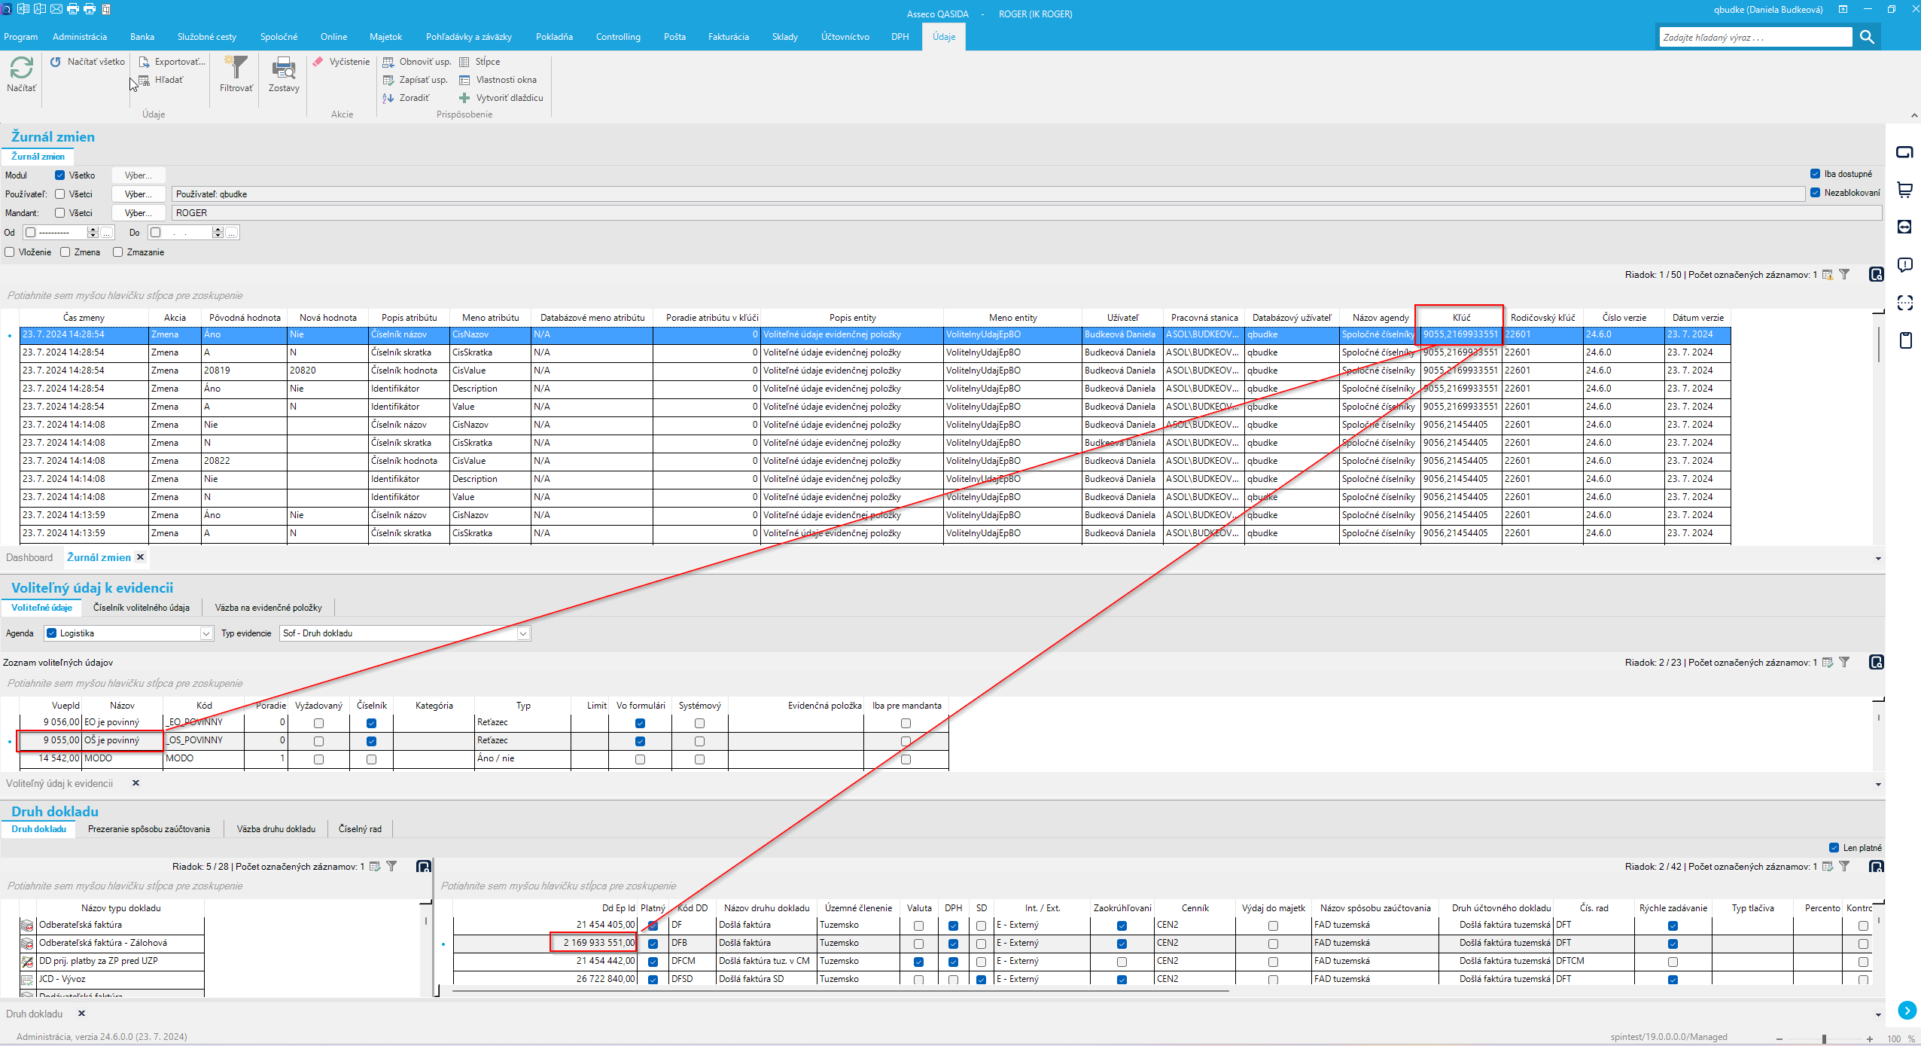
Task: Switch to Číselník voliteľného údaja tab
Action: pos(142,608)
